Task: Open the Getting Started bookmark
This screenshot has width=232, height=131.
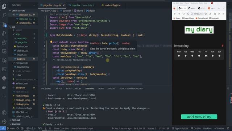Action: (x=202, y=18)
